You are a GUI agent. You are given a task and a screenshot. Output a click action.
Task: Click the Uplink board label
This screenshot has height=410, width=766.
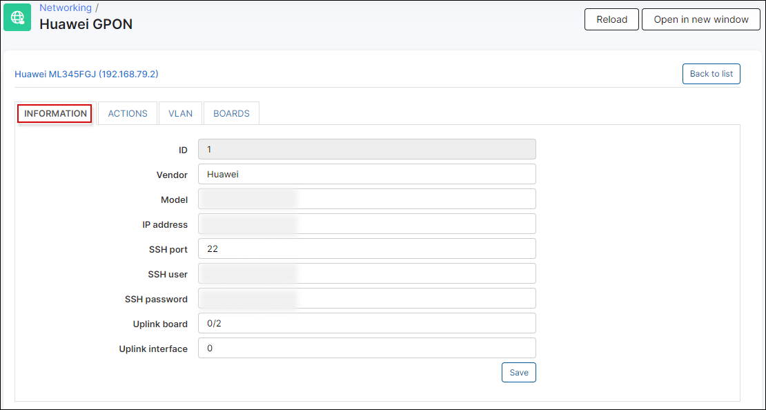click(160, 324)
